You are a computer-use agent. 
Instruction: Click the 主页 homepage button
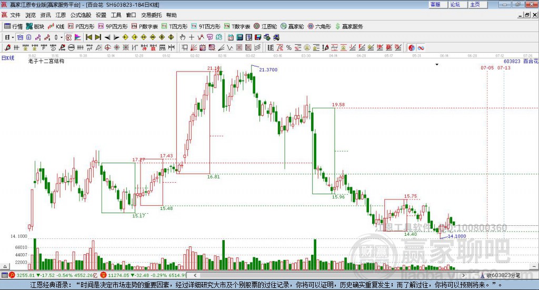coord(477,4)
